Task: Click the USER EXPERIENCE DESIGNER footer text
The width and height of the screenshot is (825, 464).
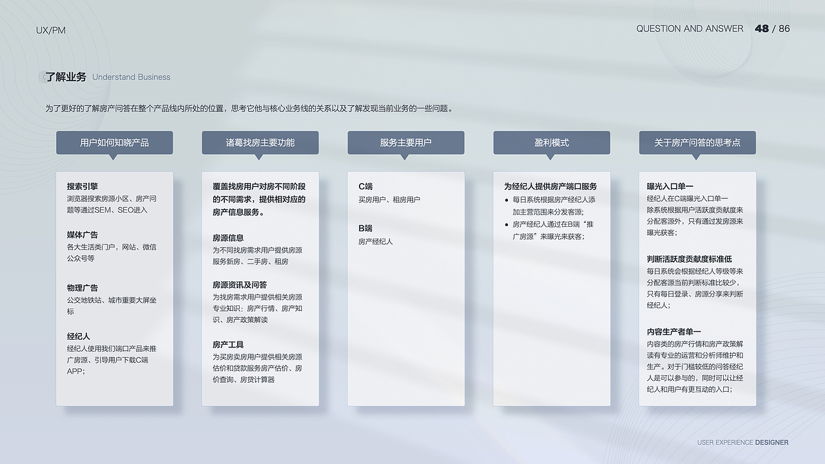Action: coord(741,443)
